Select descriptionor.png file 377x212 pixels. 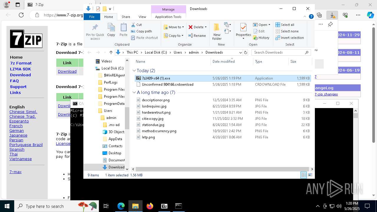click(223, 100)
